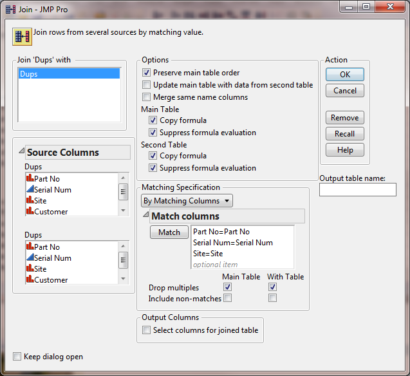Click the up arrow of the lower Dups list scrollbar
The image size is (410, 376).
pos(123,247)
